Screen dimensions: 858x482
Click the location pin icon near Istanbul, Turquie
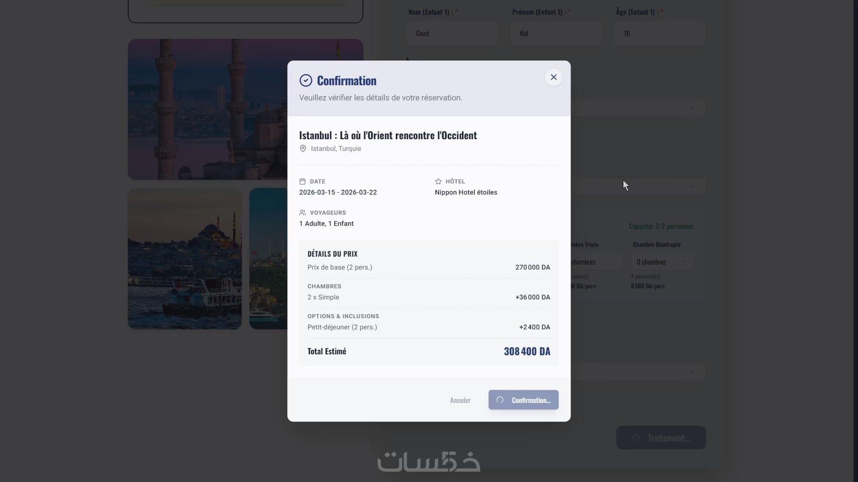(x=303, y=149)
